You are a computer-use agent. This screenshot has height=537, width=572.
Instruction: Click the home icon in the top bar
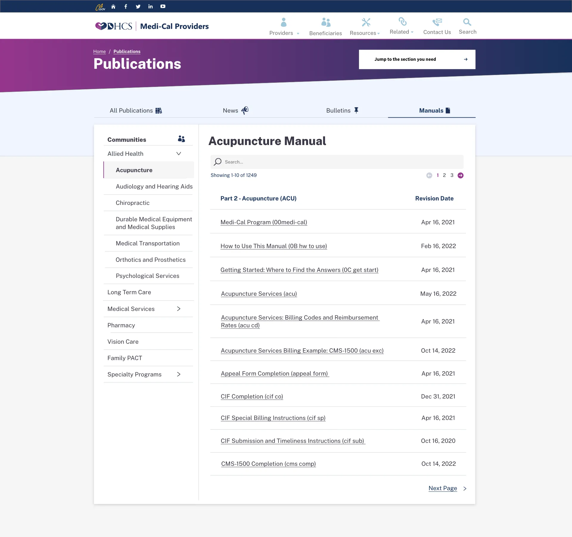click(113, 6)
